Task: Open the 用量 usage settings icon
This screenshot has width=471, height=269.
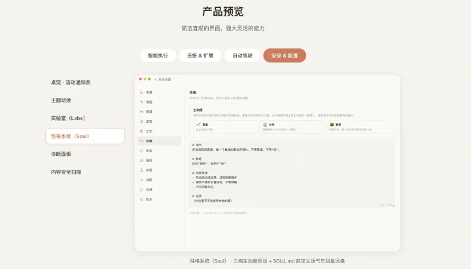Action: 141,92
